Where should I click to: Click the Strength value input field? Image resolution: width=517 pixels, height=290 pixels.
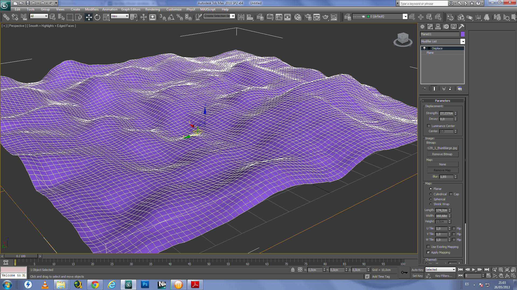click(446, 113)
